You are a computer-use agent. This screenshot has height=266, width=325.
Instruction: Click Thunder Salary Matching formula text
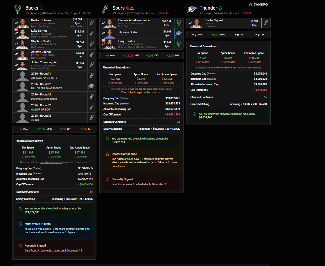248,104
